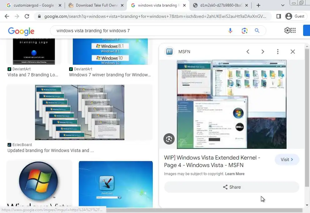The image size is (310, 213).
Task: Open a new browser tab
Action: 258,5
